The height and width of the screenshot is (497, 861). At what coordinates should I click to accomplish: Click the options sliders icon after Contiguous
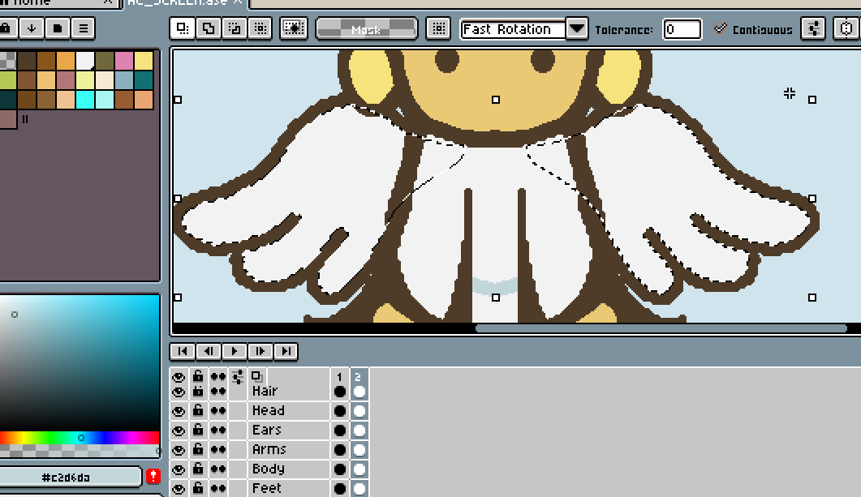[813, 28]
